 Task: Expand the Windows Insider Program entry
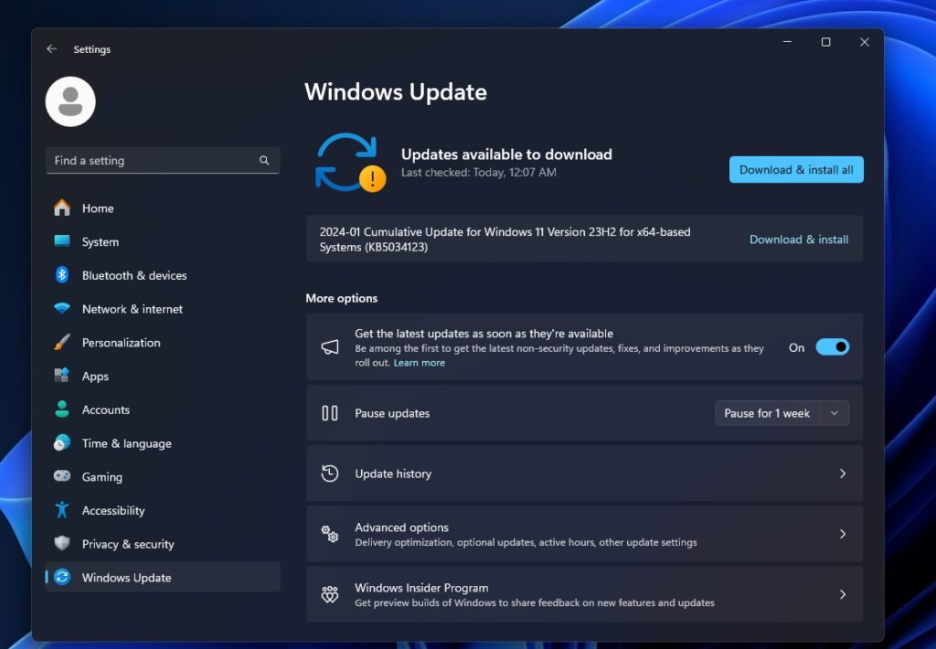584,594
